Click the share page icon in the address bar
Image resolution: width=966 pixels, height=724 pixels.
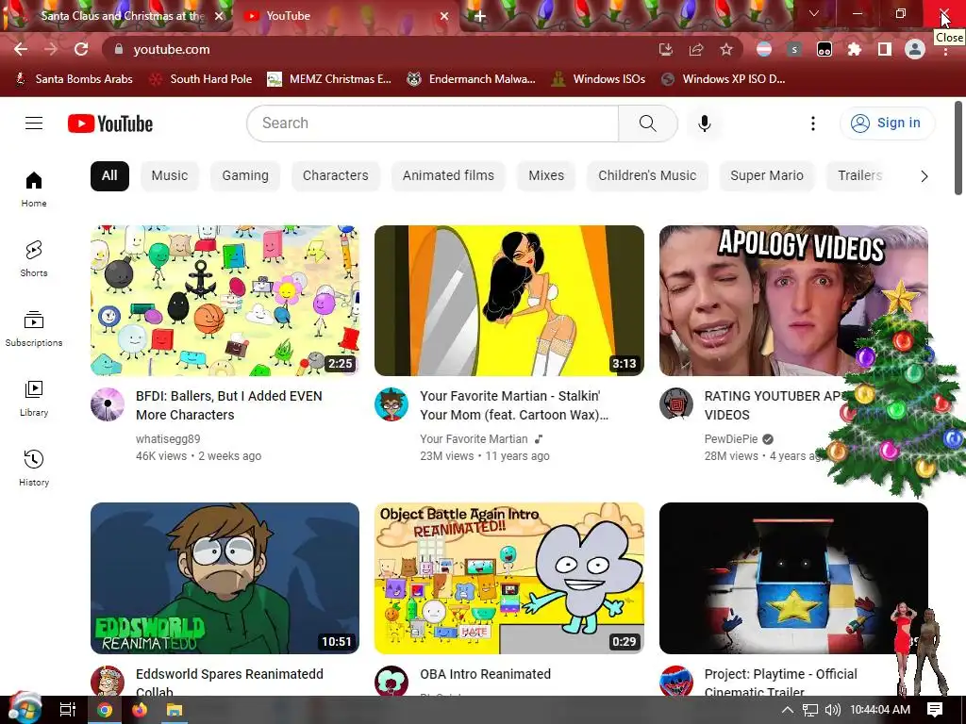(696, 49)
